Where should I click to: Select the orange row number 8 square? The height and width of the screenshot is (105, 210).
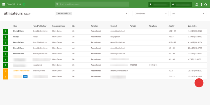6,71
